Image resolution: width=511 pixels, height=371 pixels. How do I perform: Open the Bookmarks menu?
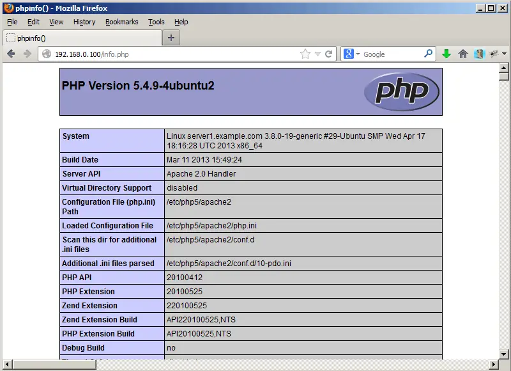[122, 22]
